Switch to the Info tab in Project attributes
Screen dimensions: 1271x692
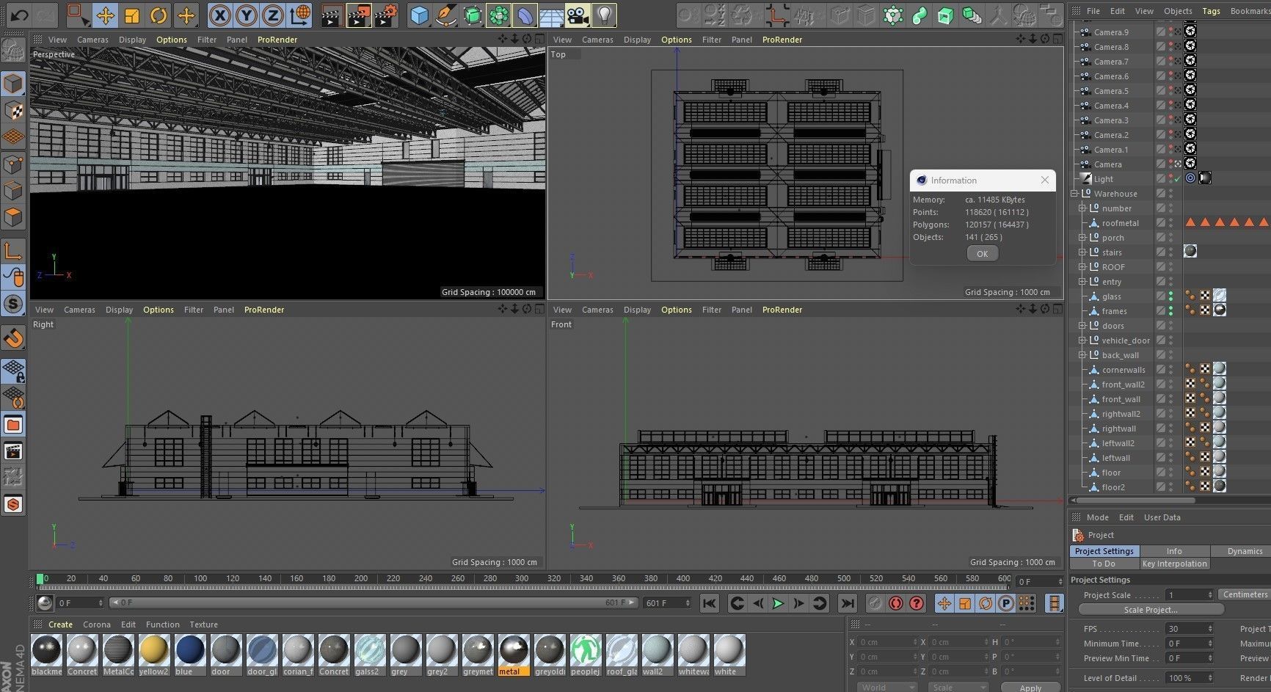coord(1174,551)
